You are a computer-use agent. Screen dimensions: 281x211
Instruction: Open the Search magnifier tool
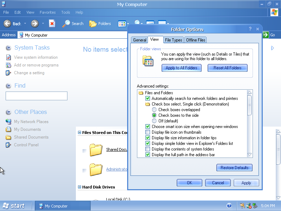66,24
